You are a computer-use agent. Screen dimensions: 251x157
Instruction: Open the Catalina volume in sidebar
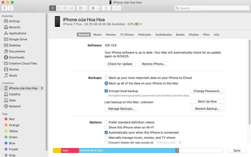[x=12, y=94]
